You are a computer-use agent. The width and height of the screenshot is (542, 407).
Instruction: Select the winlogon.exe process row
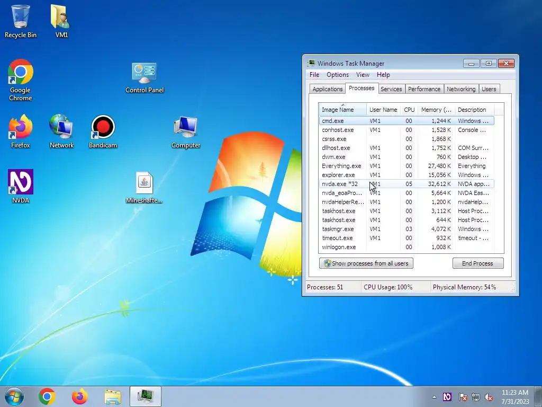tap(406, 247)
